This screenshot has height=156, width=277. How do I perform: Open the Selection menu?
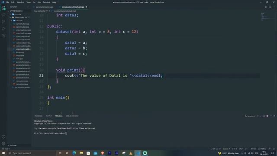(20, 2)
